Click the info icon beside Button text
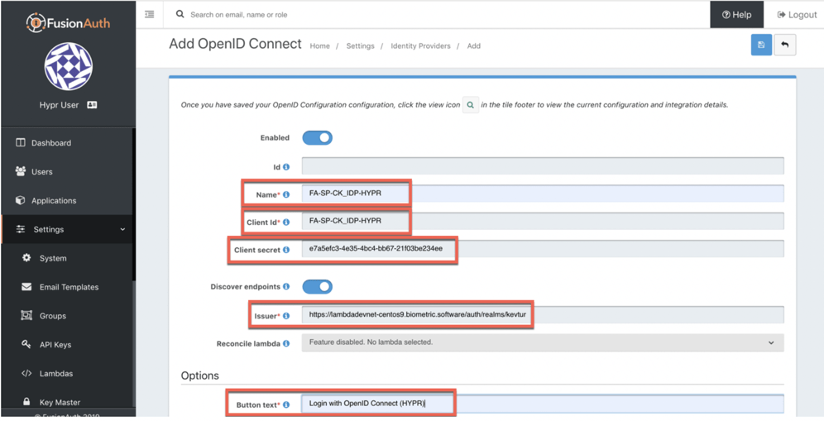Viewport: 824px width, 421px height. pyautogui.click(x=286, y=404)
